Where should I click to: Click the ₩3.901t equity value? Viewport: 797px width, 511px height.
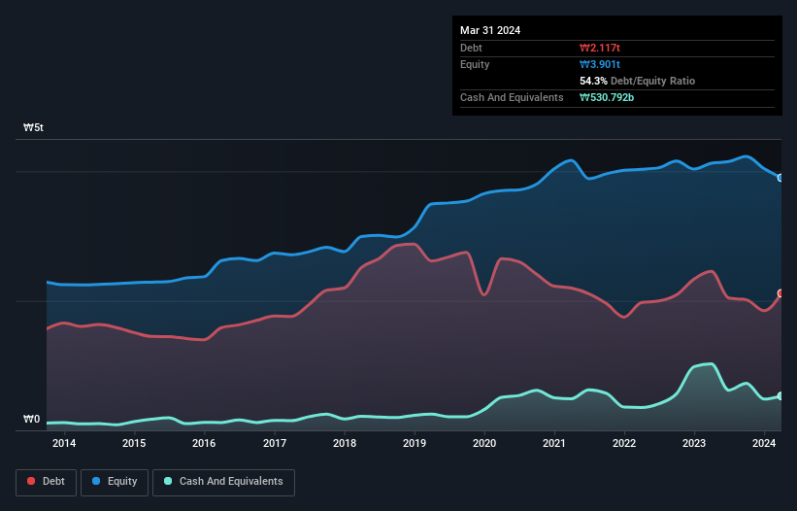click(600, 64)
